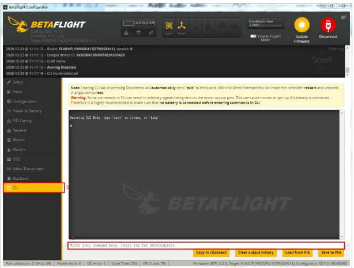Click the CLI output scrollbar up arrow
This screenshot has height=268, width=354.
[342, 112]
